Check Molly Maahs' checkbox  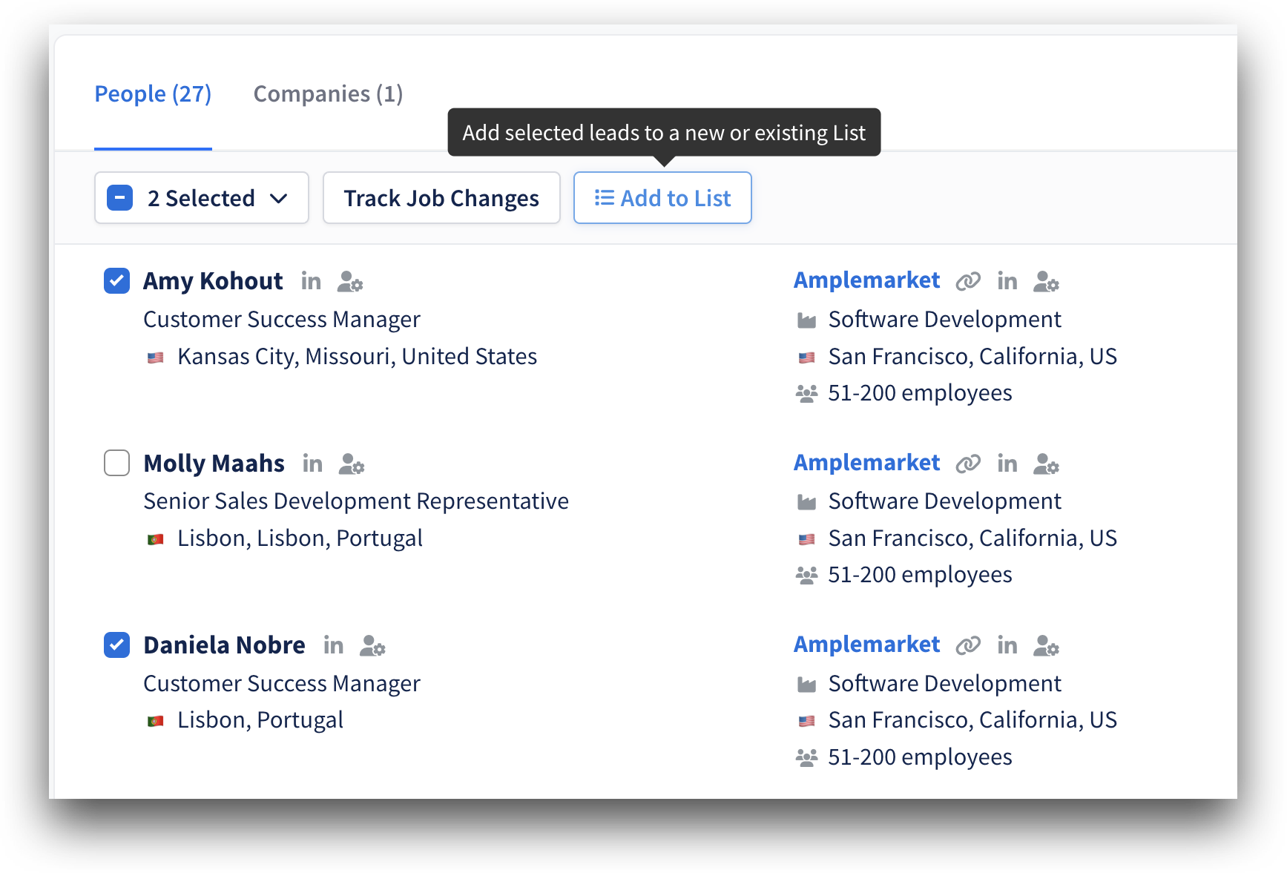(117, 463)
